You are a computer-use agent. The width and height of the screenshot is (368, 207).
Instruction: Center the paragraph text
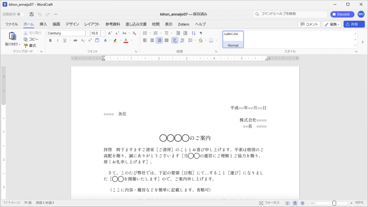pos(152,40)
